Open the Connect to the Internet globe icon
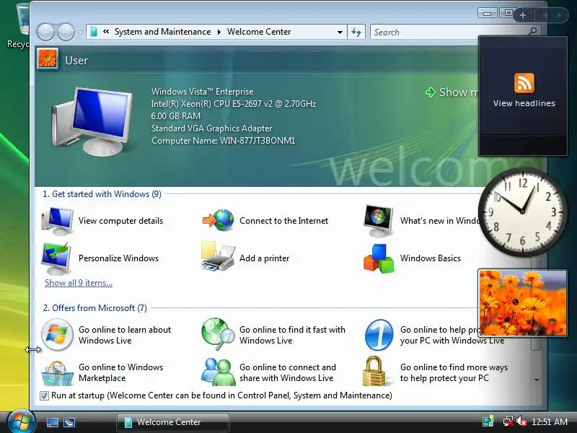Viewport: 577px width, 433px height. [218, 220]
